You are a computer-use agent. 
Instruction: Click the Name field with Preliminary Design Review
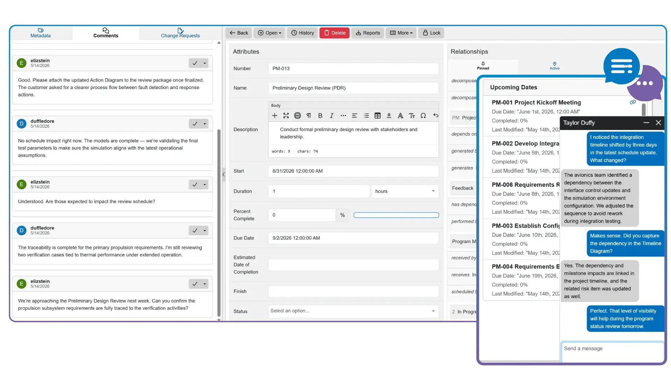click(353, 88)
